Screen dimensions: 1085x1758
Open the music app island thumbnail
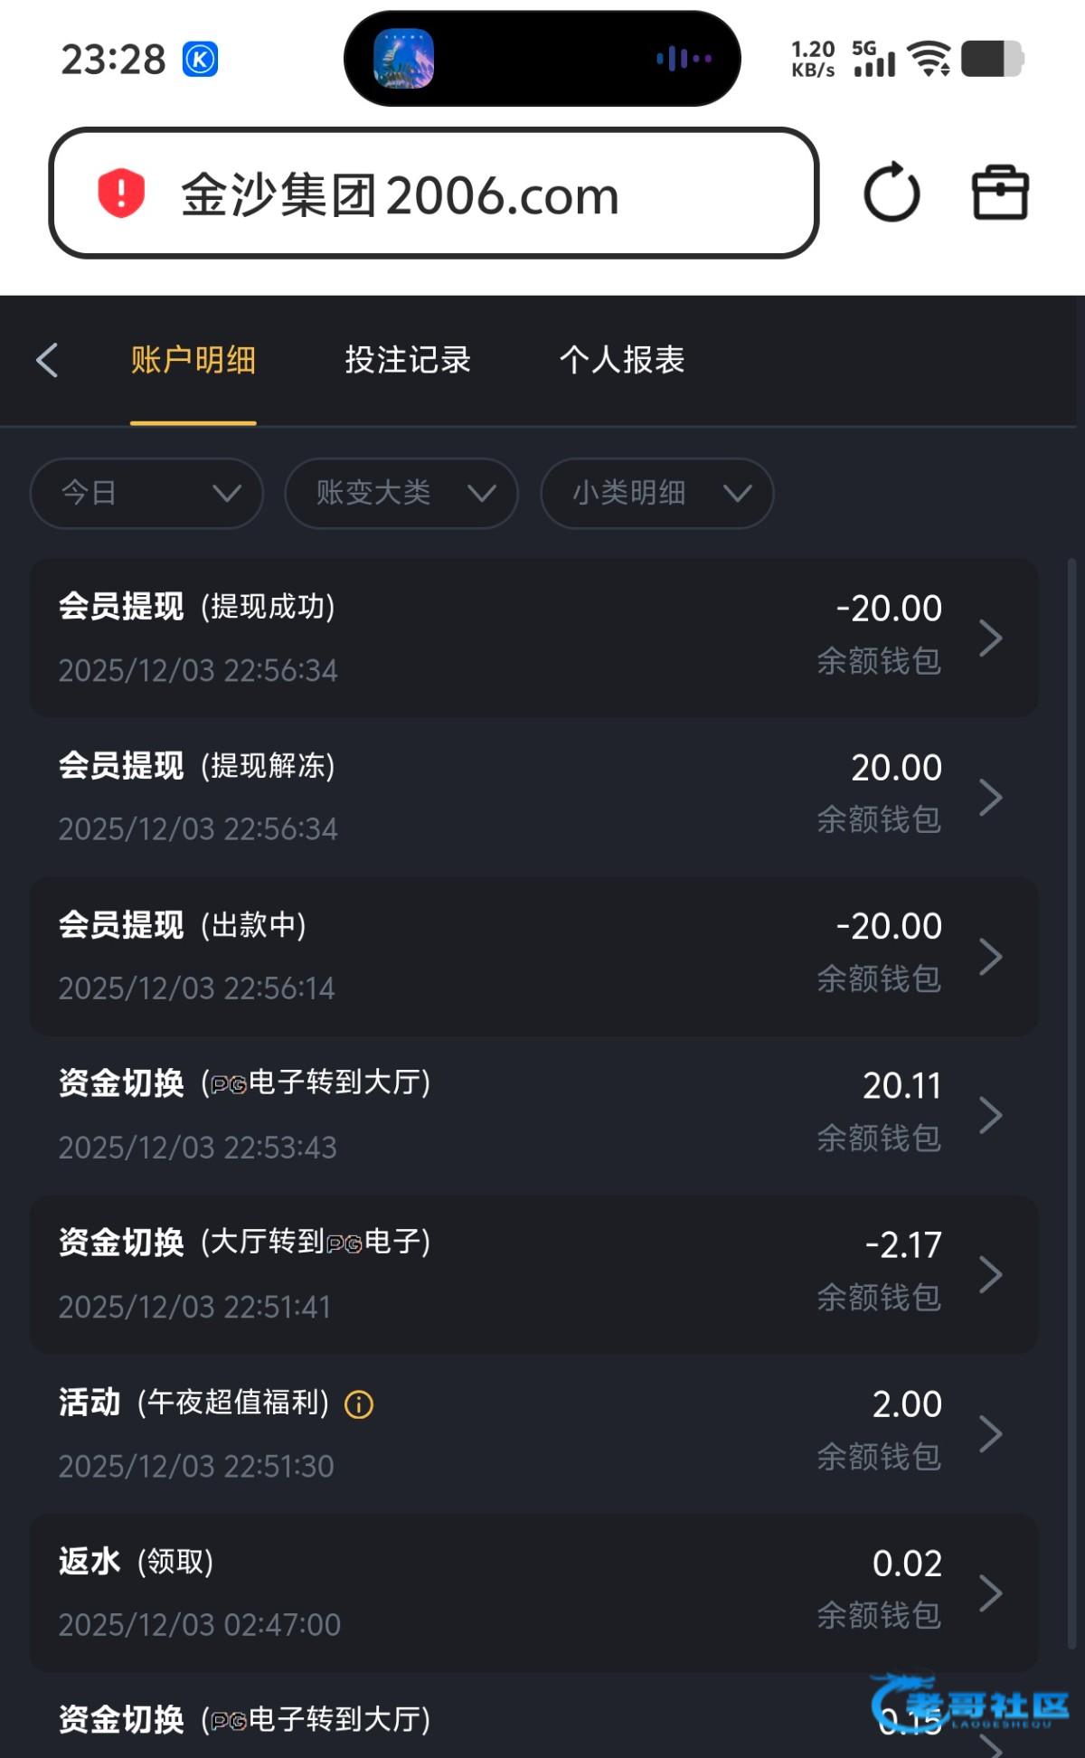point(403,59)
